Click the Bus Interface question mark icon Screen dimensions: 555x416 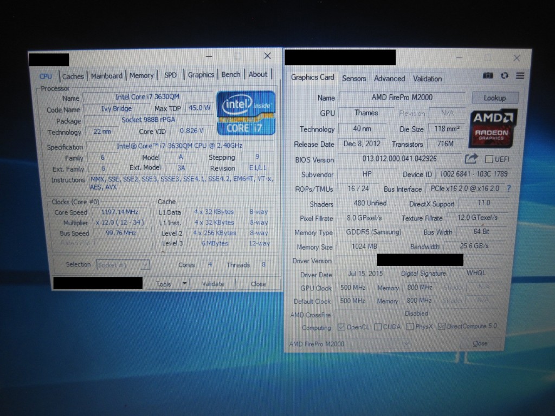click(508, 188)
